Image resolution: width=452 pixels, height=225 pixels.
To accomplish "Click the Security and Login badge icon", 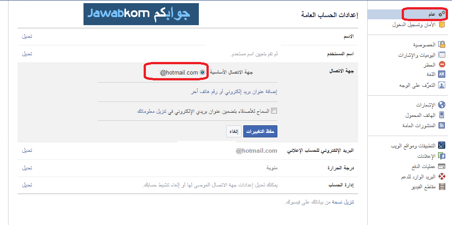I will (x=442, y=25).
